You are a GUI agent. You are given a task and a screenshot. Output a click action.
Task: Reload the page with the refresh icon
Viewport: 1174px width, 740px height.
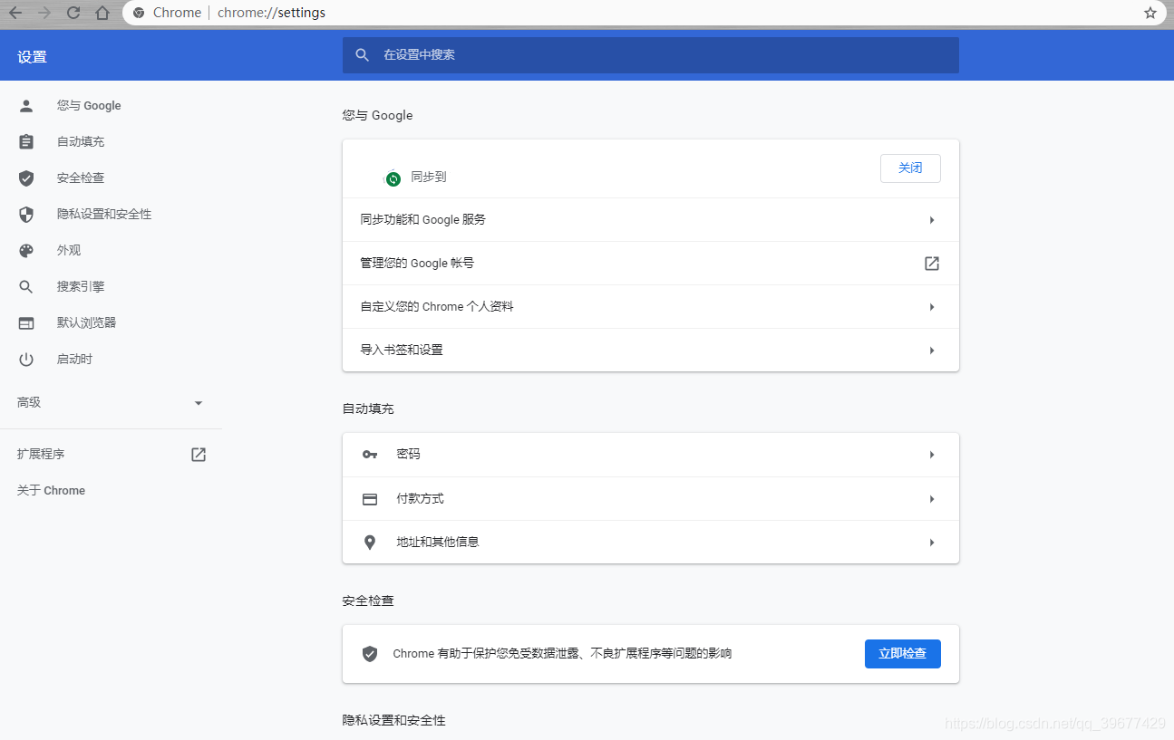point(73,13)
